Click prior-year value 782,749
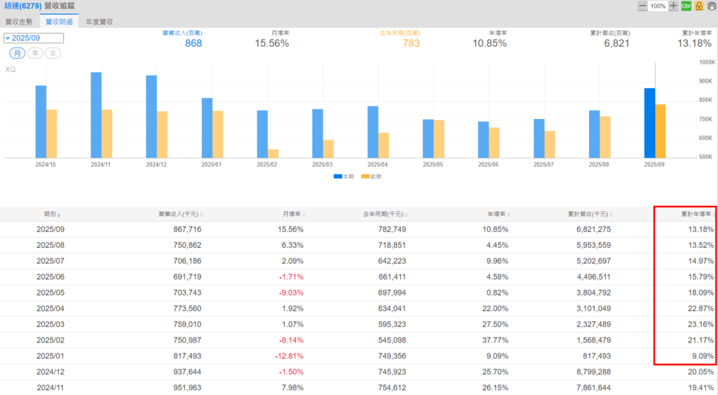Screen dimensions: 718x395 [x=392, y=230]
